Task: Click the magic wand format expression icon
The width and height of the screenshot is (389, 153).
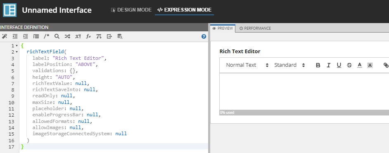Action: point(5,36)
